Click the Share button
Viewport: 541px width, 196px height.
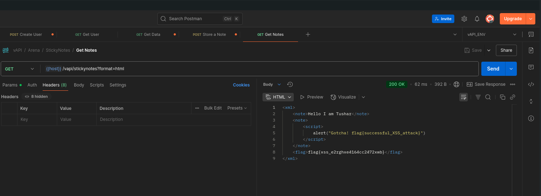pos(506,50)
